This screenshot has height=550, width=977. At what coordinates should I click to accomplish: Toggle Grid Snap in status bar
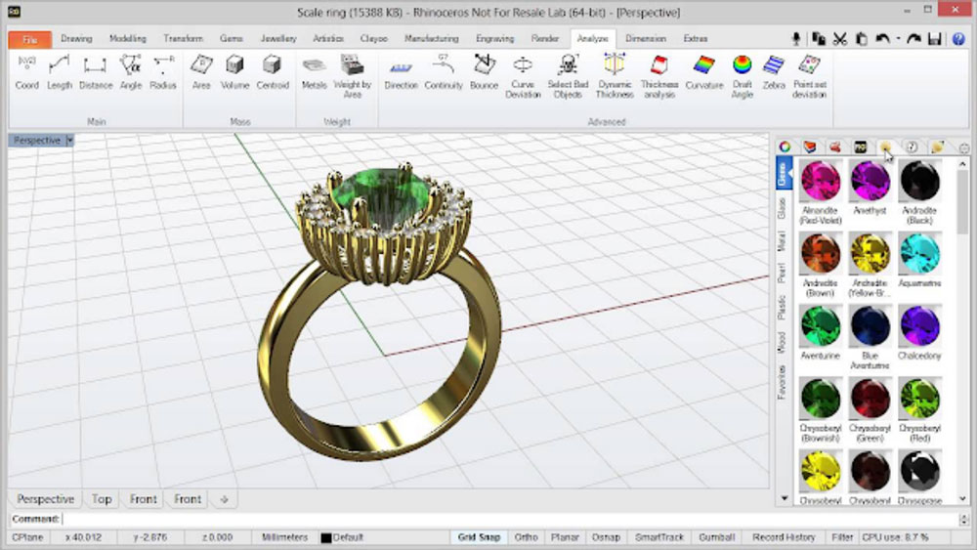pos(480,537)
